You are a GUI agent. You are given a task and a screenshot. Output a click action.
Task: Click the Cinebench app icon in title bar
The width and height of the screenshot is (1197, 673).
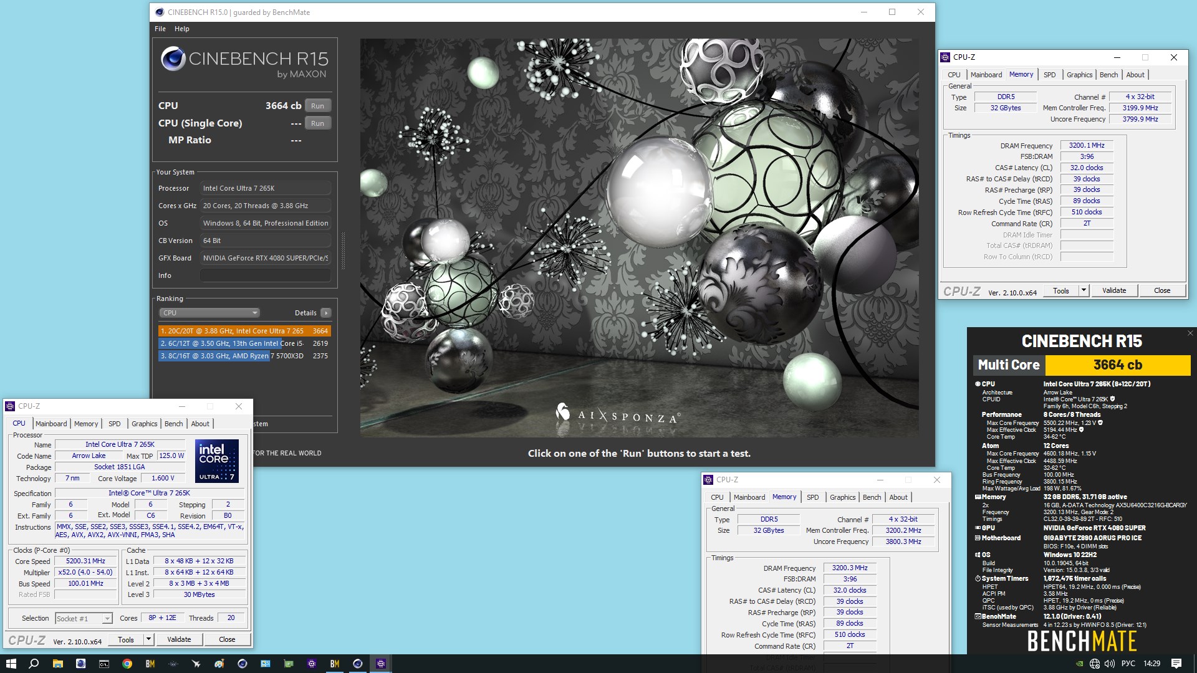[160, 12]
